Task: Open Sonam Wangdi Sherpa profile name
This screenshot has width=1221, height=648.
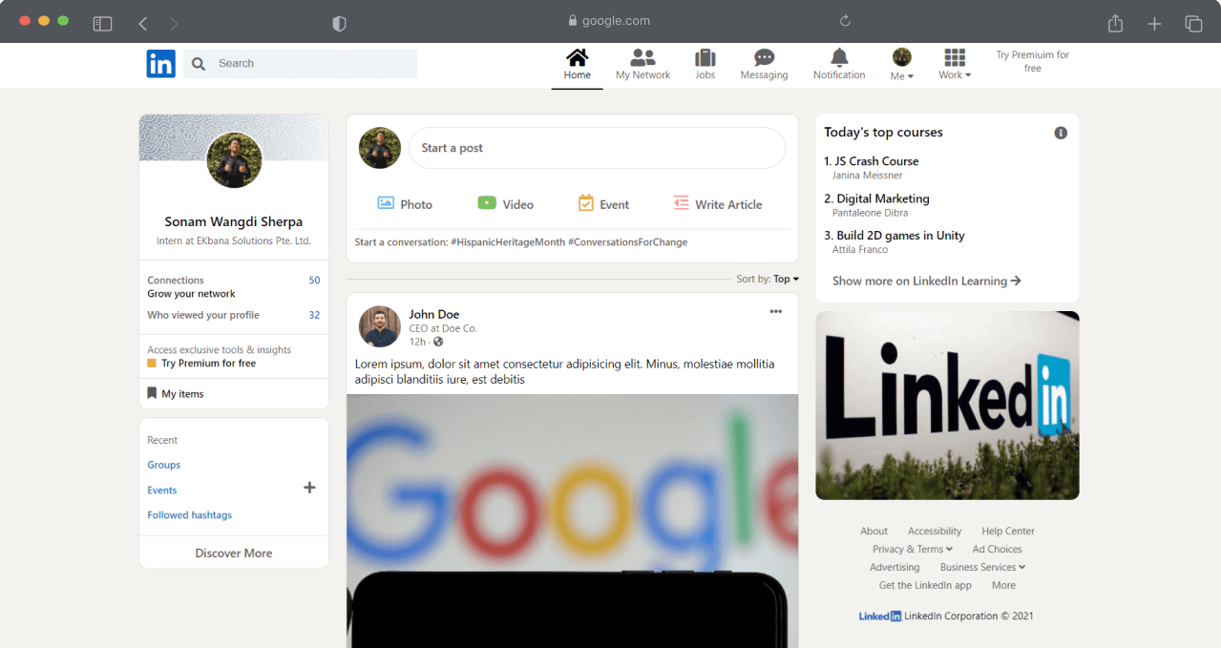Action: click(234, 222)
